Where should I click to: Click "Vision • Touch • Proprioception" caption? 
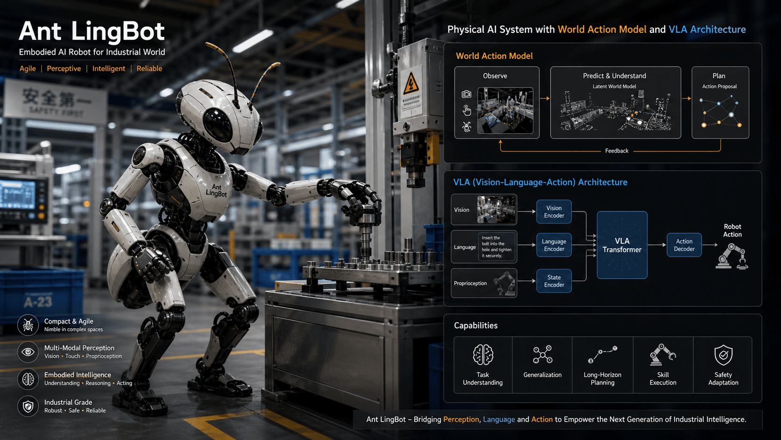(83, 356)
